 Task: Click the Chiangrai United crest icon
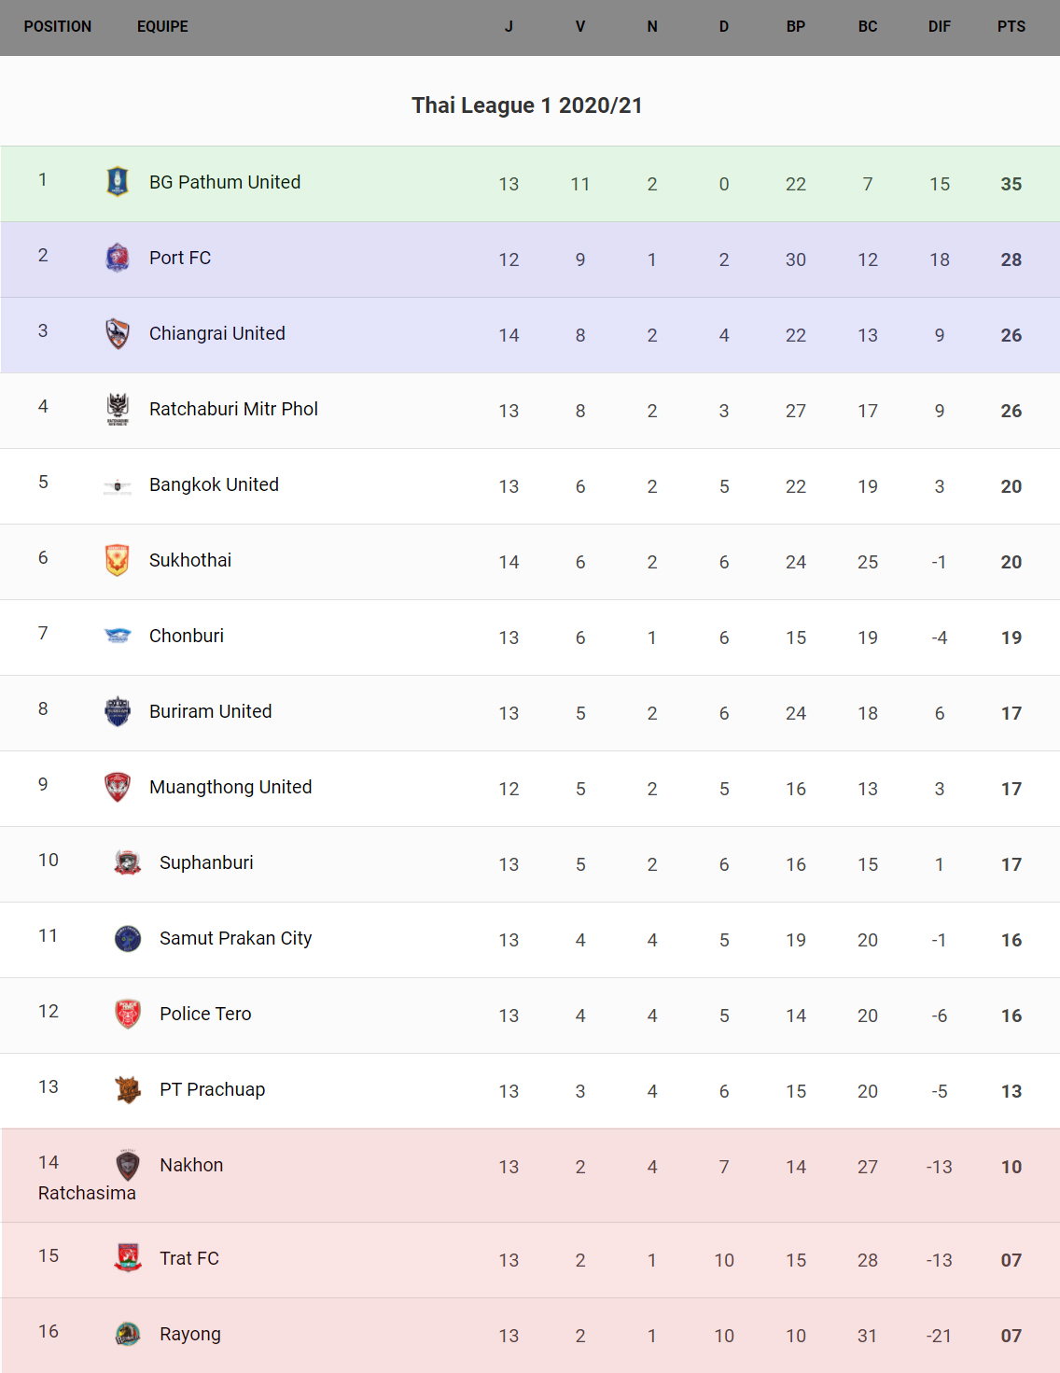(x=118, y=332)
